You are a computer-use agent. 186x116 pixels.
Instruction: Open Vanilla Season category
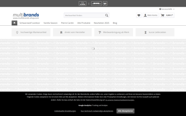point(51,23)
